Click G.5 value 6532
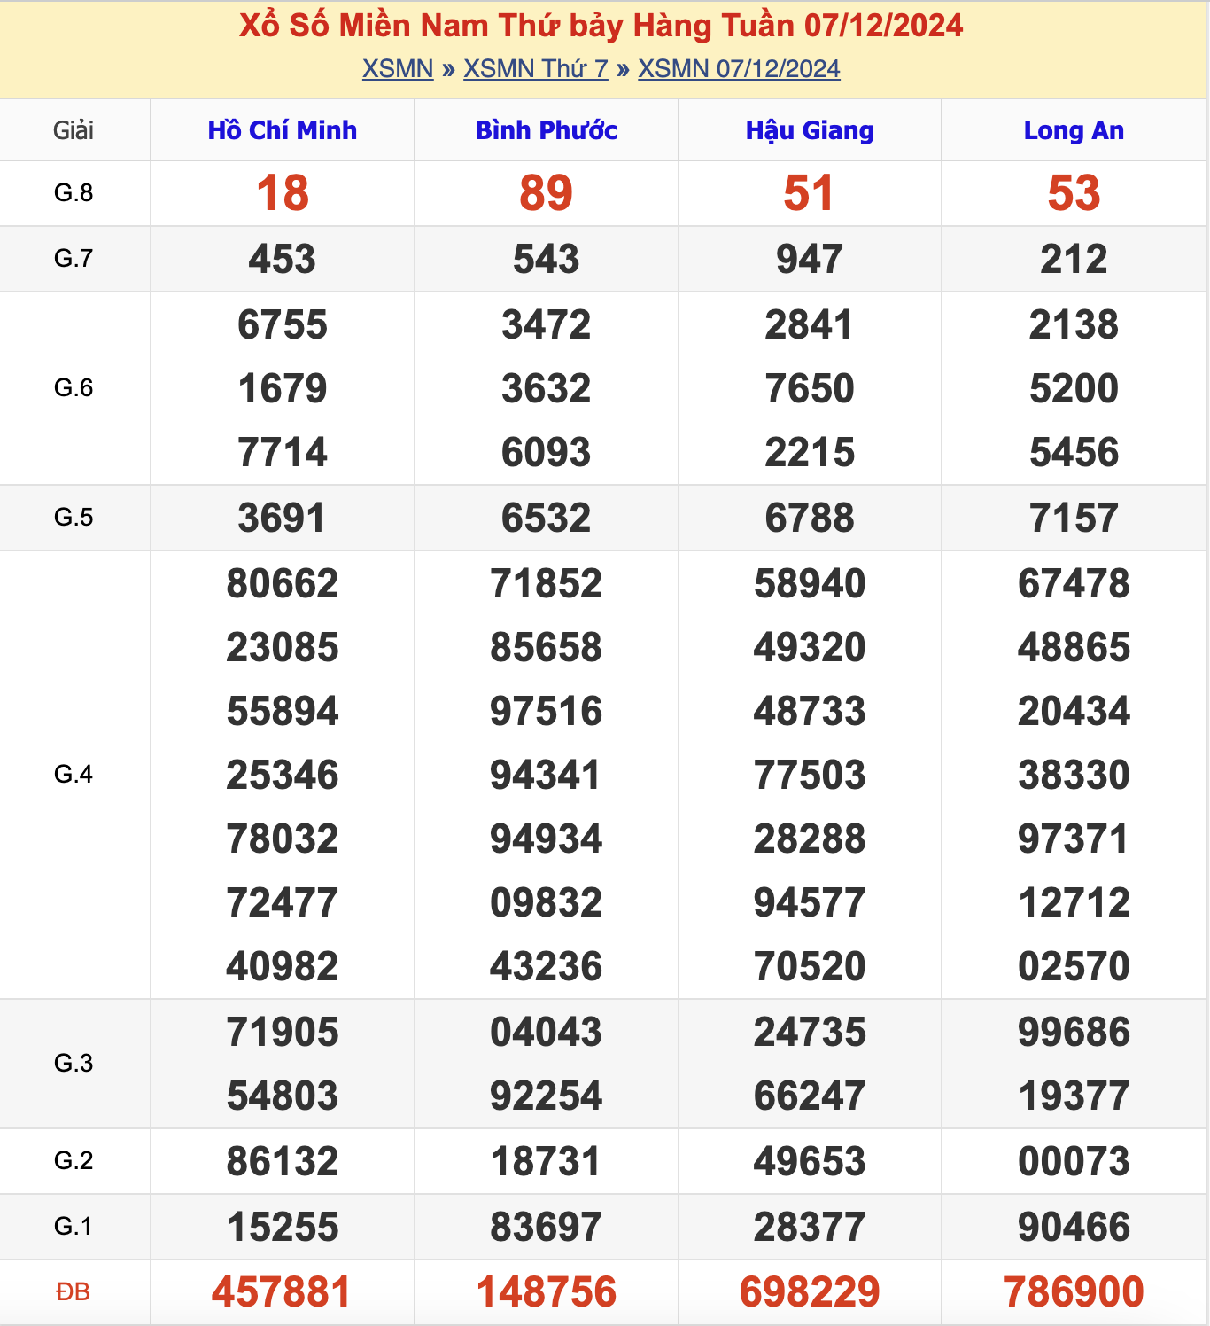This screenshot has width=1210, height=1326. tap(547, 518)
